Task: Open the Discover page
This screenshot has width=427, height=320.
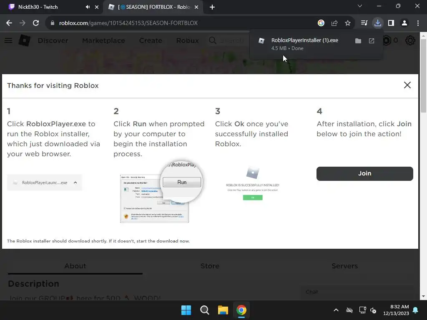Action: 53,40
